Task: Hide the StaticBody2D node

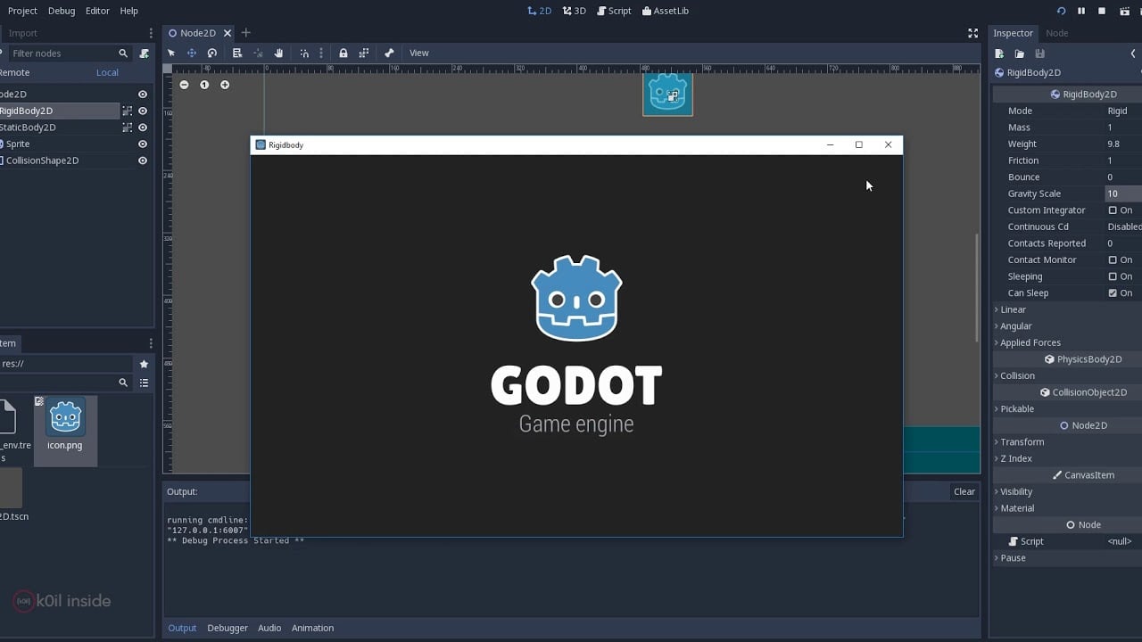Action: point(143,128)
